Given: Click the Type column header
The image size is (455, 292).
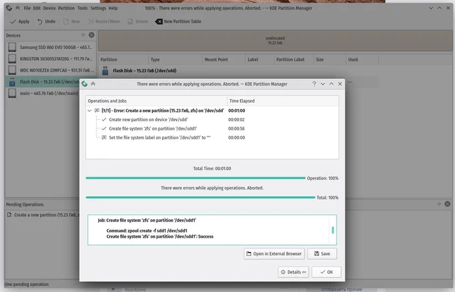Looking at the screenshot, I should pyautogui.click(x=175, y=60).
